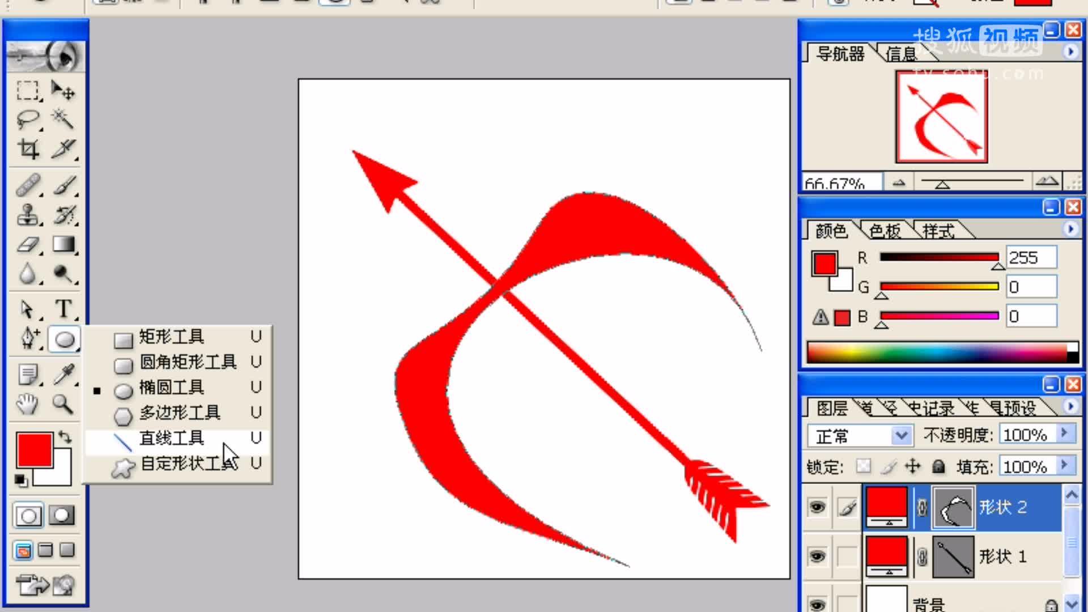Activate the Type tool
This screenshot has width=1088, height=612.
click(64, 309)
